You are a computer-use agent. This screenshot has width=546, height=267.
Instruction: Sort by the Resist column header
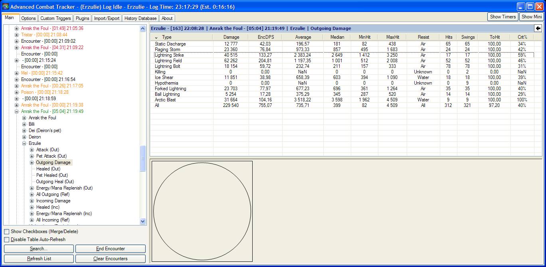tap(423, 37)
